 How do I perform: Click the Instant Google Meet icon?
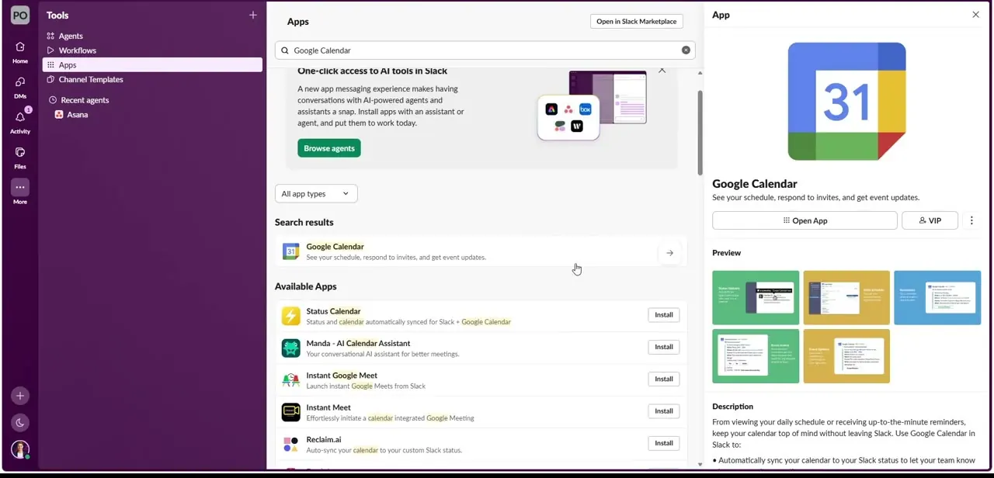290,380
